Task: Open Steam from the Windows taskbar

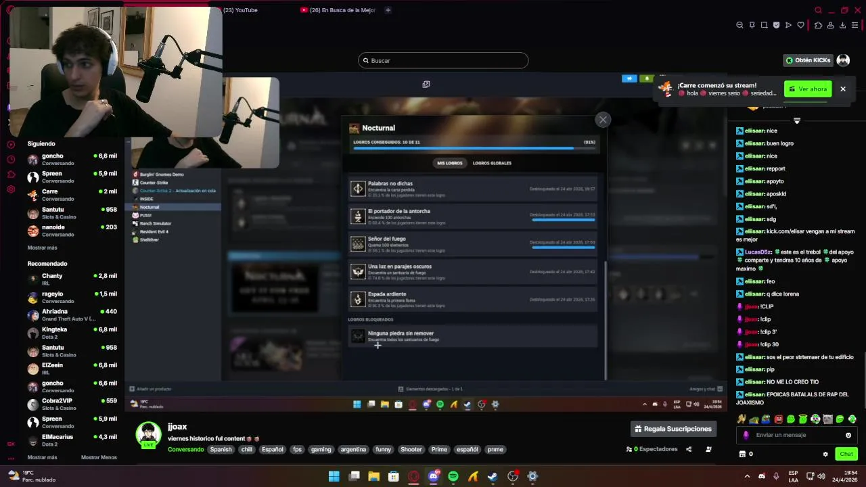Action: 493,476
